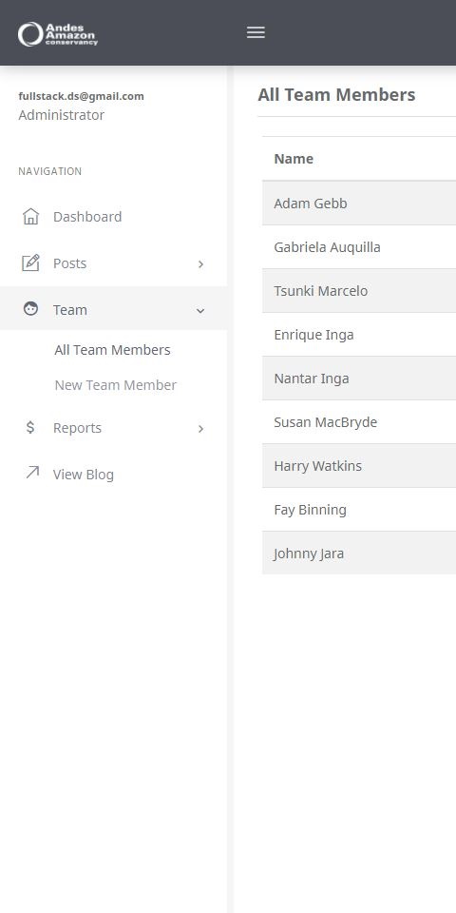The height and width of the screenshot is (913, 456).
Task: Collapse the Team submenu chevron
Action: point(200,311)
